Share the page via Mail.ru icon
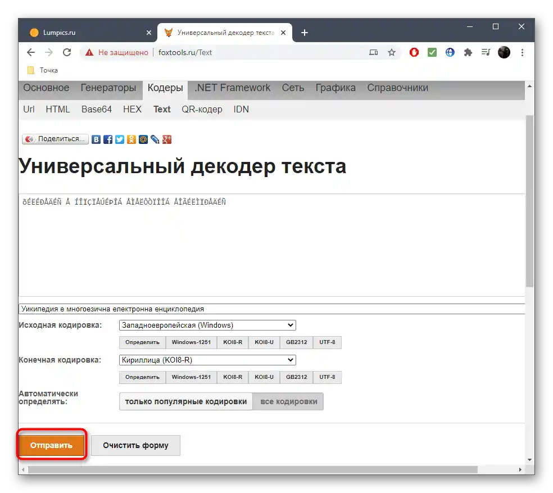The image size is (553, 493). pyautogui.click(x=143, y=139)
